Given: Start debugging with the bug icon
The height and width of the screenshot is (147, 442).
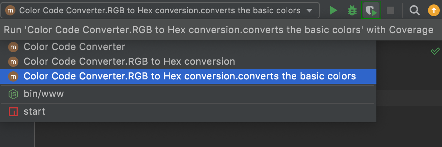Looking at the screenshot, I should tap(352, 11).
